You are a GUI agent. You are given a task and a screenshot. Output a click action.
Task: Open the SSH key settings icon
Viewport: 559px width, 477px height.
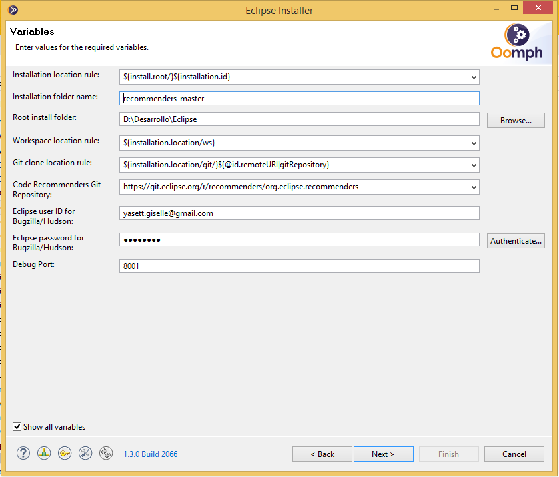65,453
